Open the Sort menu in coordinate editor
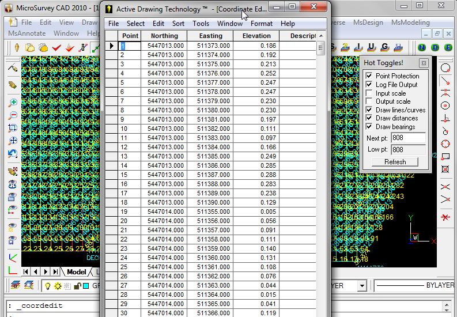 click(x=178, y=24)
